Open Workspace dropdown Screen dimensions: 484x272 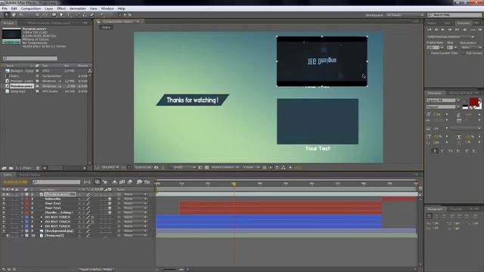click(x=405, y=15)
